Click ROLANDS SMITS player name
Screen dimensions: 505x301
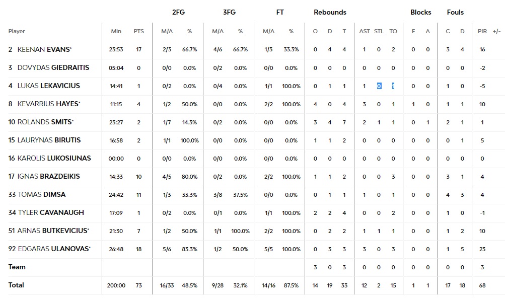point(45,122)
